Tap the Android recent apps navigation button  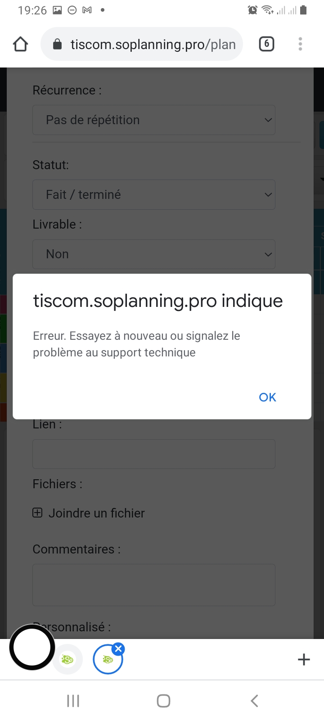coord(73,701)
